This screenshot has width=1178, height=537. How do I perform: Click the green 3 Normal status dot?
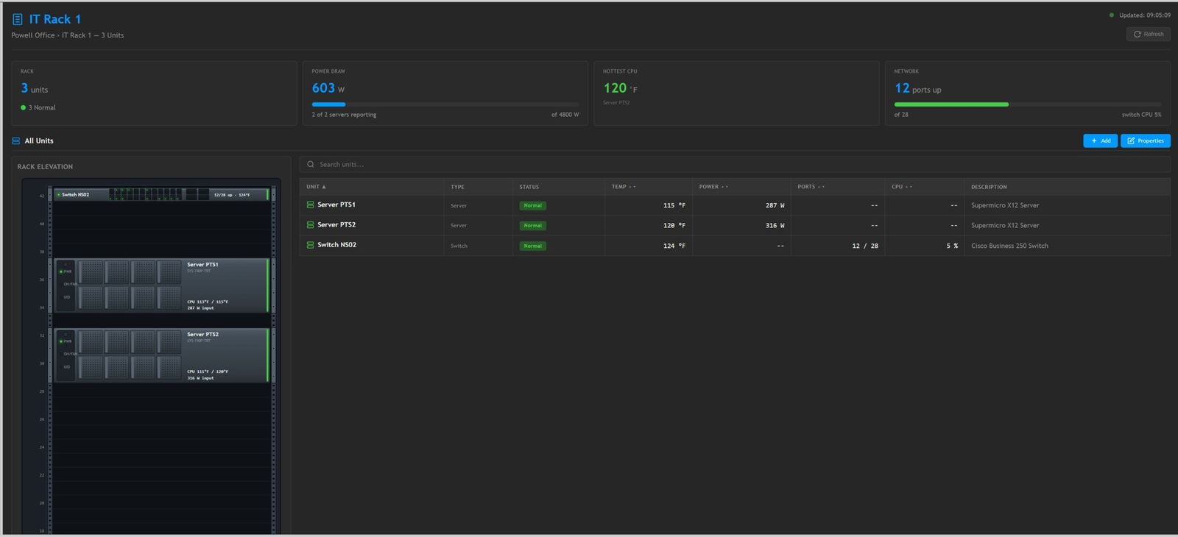click(23, 107)
